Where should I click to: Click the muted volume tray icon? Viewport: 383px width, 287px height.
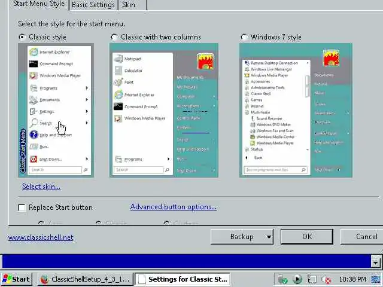[326, 280]
